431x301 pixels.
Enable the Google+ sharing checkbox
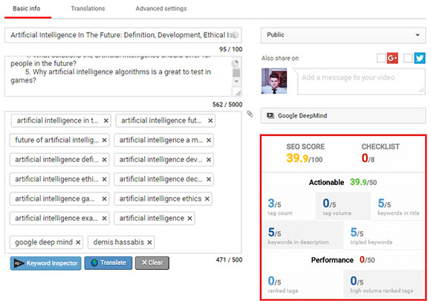[x=380, y=58]
